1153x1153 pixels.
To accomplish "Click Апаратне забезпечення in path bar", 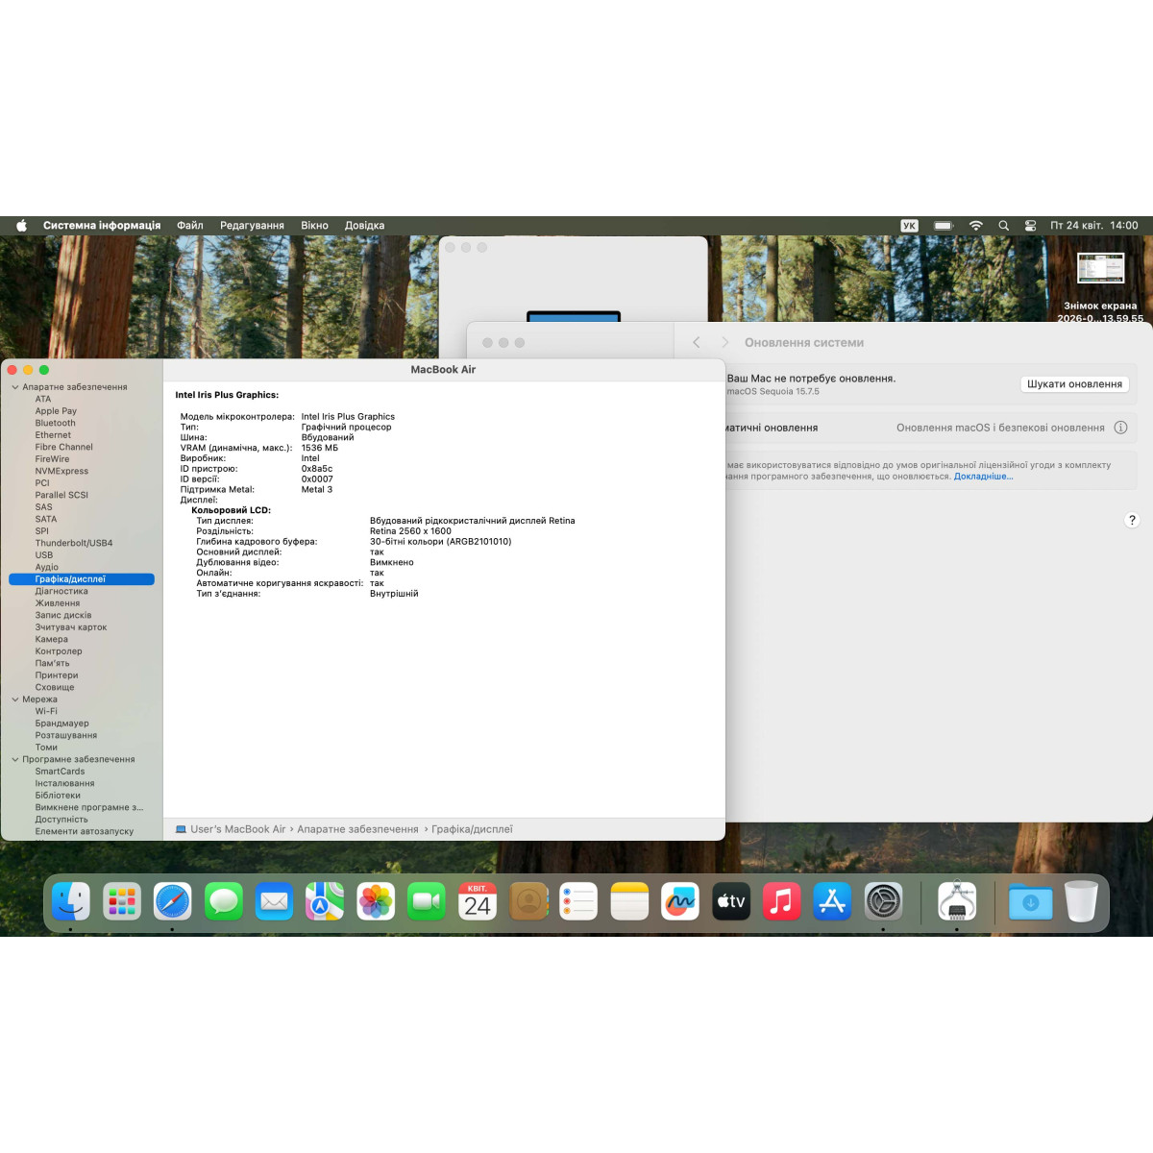I will coord(357,829).
